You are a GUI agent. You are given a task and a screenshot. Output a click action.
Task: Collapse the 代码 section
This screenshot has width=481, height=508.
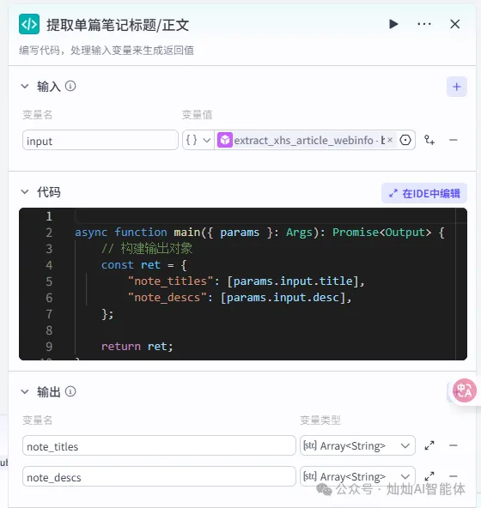click(25, 192)
